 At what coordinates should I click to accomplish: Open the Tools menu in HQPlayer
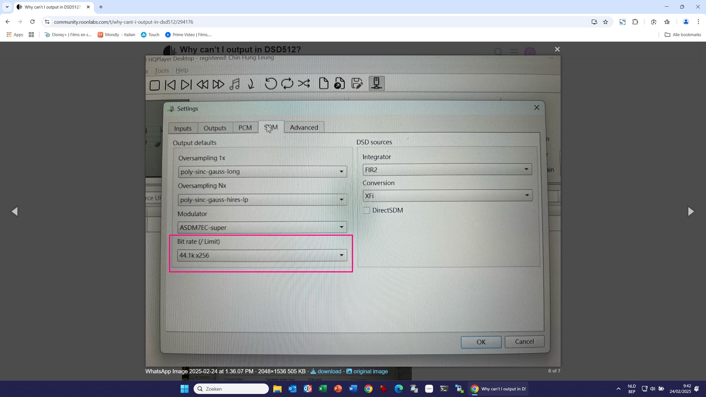click(162, 71)
